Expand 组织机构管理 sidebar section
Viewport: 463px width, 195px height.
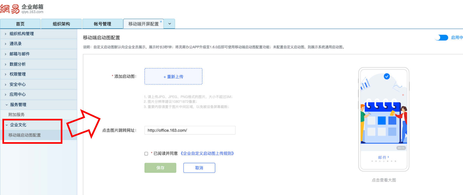click(22, 34)
